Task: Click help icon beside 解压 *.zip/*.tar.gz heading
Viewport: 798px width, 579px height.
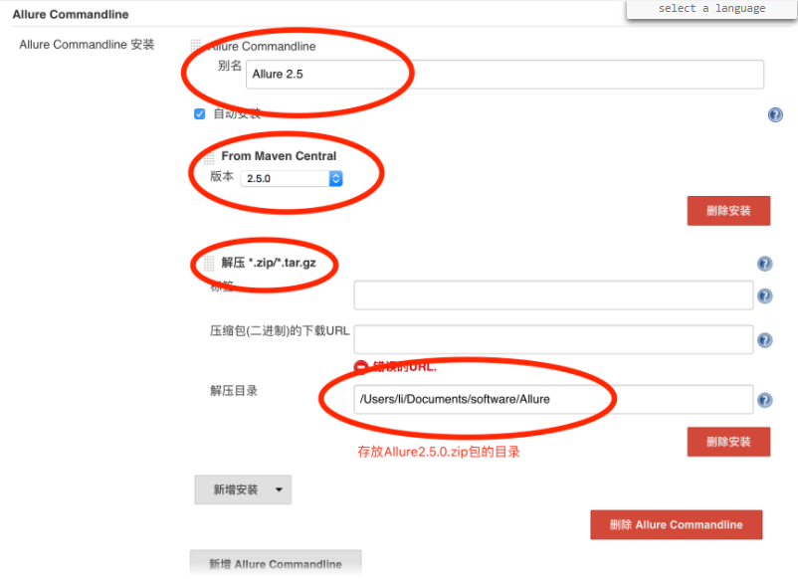Action: point(765,264)
